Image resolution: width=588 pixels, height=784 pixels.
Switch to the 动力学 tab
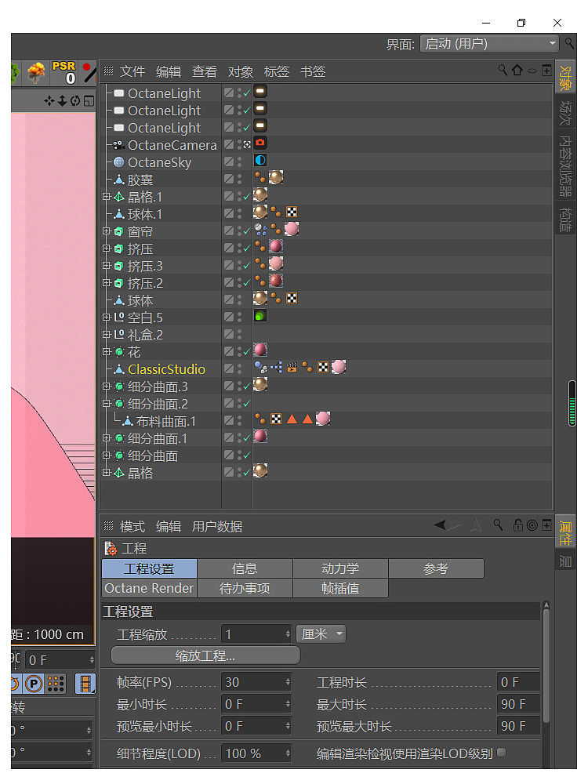click(x=340, y=568)
